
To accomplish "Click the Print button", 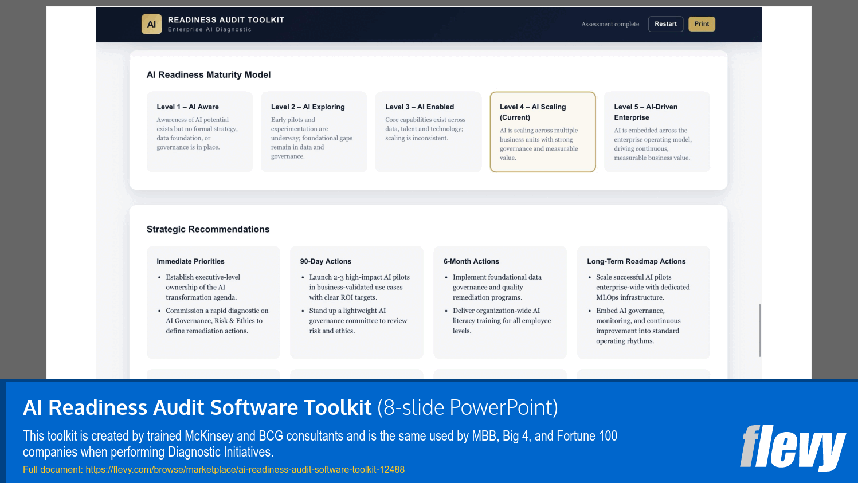I will (x=702, y=24).
